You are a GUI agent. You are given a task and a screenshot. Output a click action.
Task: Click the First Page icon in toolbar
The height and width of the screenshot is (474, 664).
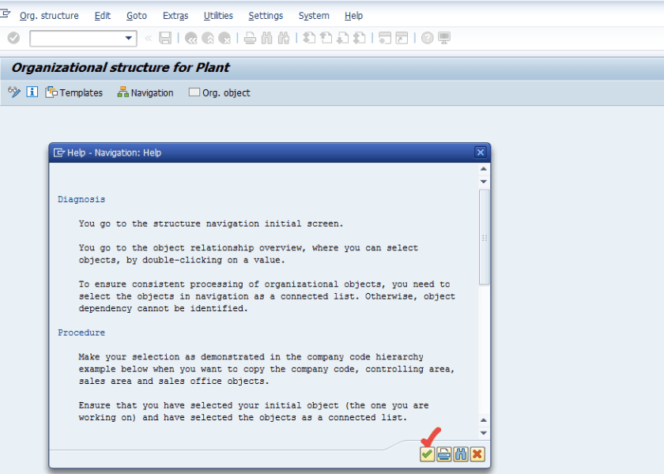[309, 38]
